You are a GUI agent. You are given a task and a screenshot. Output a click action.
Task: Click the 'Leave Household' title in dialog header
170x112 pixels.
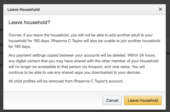point(23,9)
